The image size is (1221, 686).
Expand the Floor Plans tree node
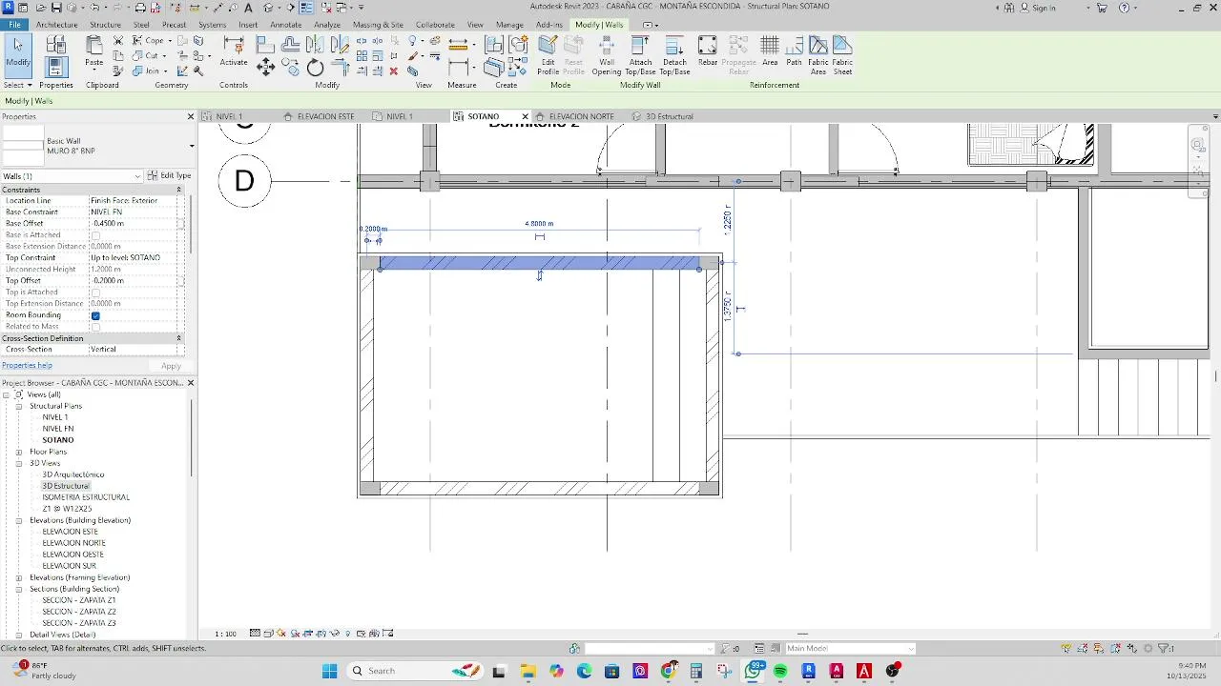click(x=19, y=452)
